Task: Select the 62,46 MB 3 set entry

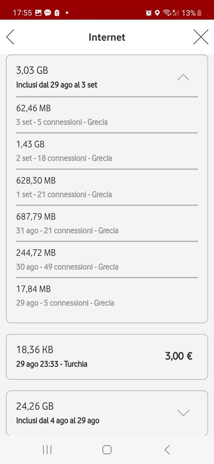Action: [x=107, y=115]
